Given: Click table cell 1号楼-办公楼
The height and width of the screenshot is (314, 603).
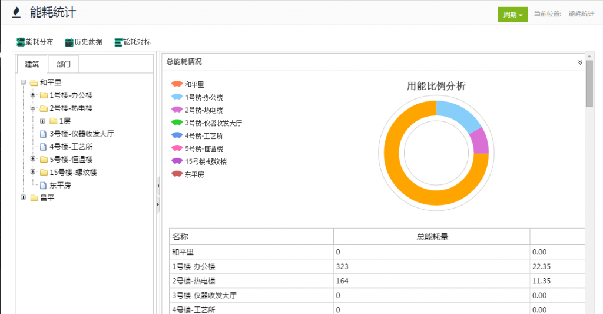Looking at the screenshot, I should (x=251, y=266).
